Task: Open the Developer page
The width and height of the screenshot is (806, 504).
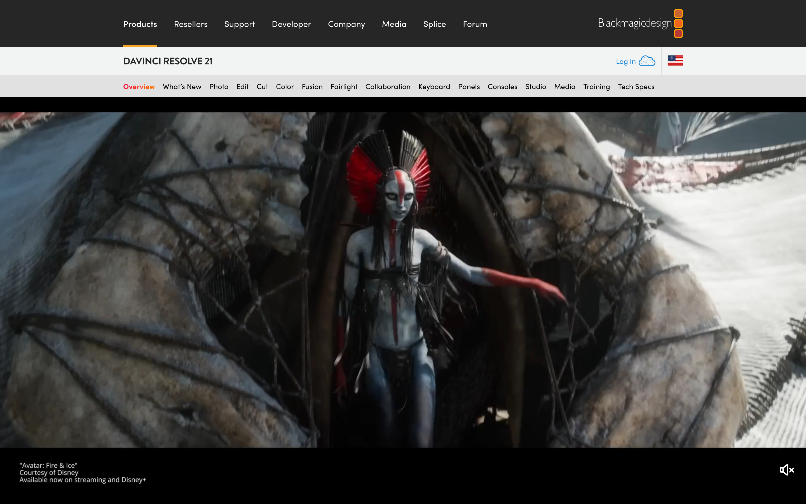Action: (291, 24)
